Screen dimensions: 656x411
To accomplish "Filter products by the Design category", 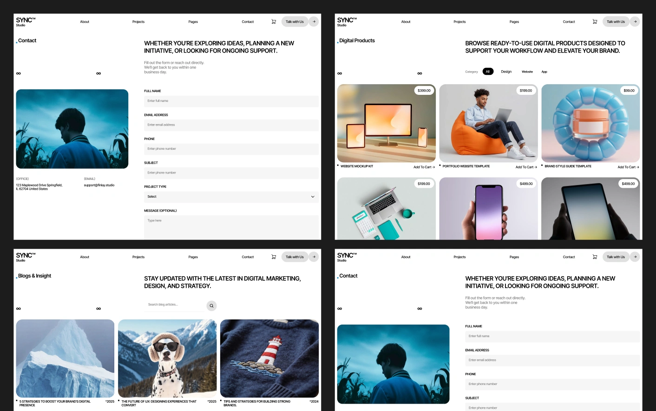I will coord(506,72).
